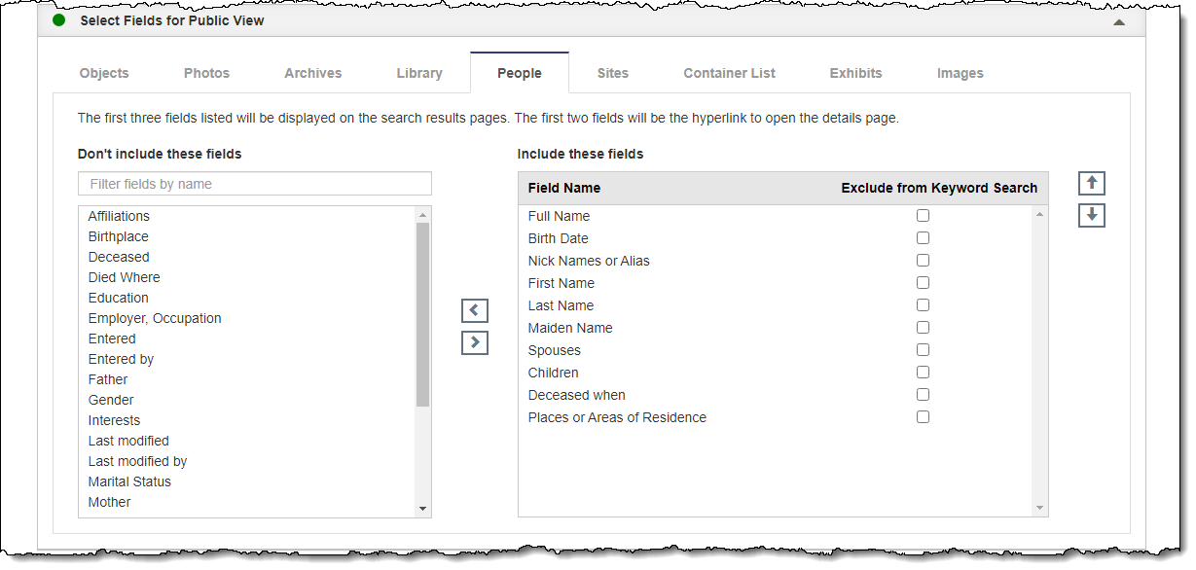This screenshot has width=1196, height=570.
Task: Toggle keyword exclusion checkbox for Birth Date
Action: click(x=923, y=238)
